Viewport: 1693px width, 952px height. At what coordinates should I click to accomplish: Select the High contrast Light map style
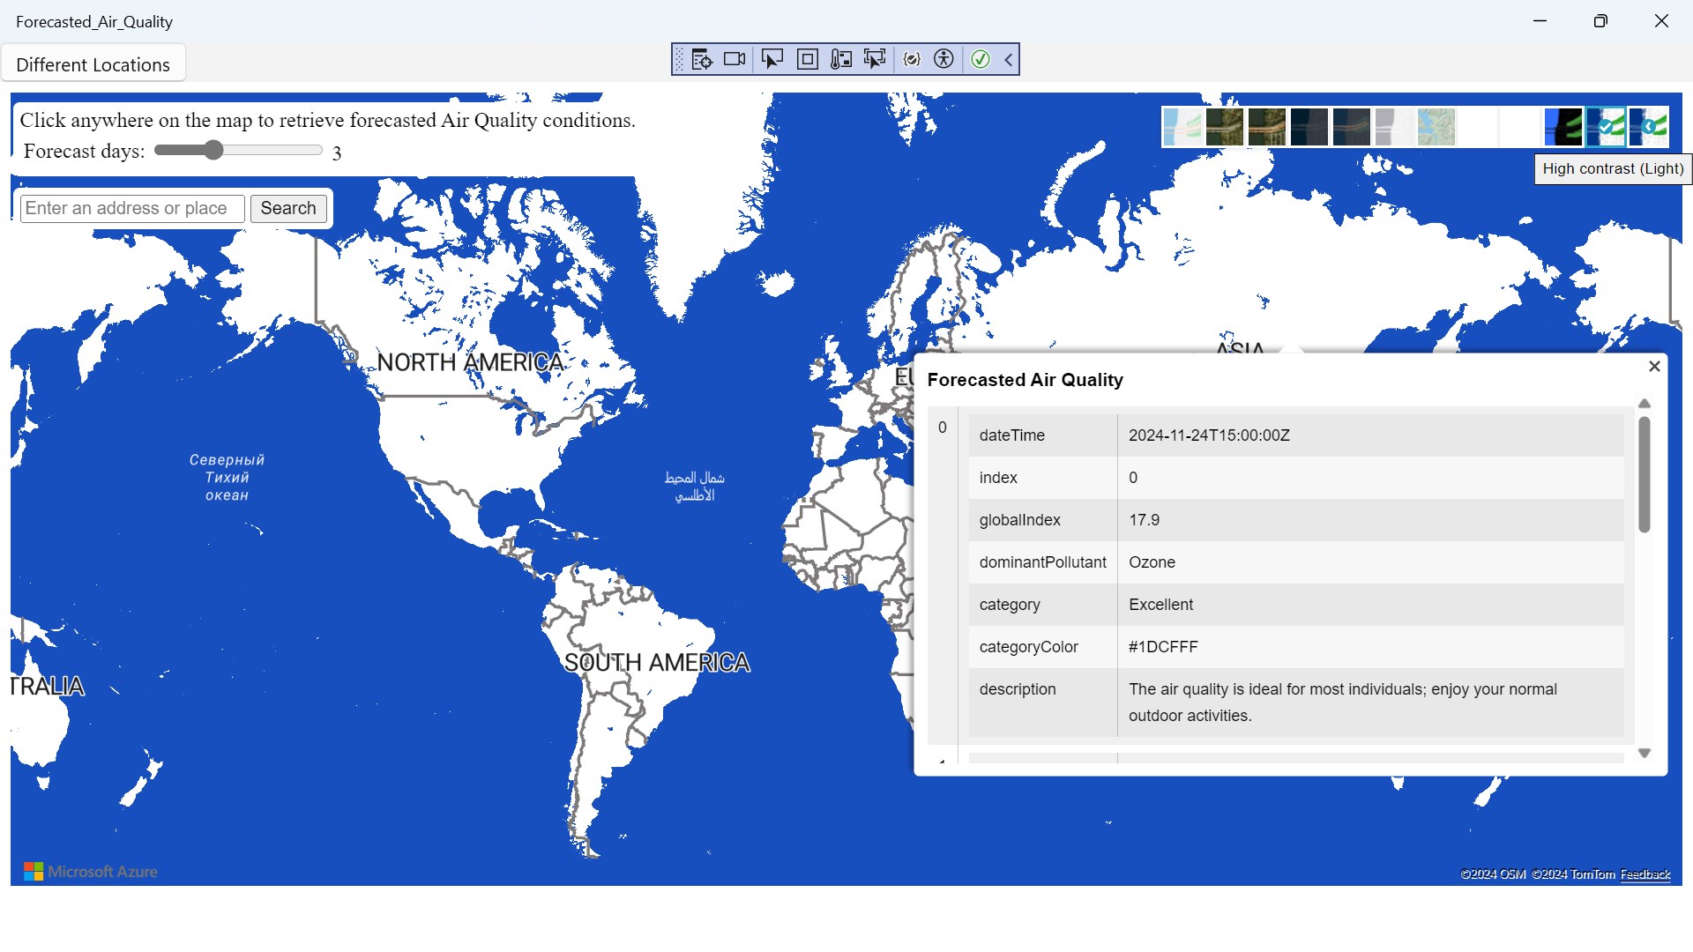[1606, 127]
